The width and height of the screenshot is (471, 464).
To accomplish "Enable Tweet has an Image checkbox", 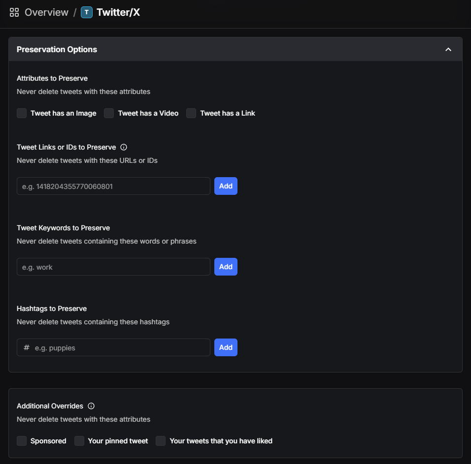I will point(22,113).
